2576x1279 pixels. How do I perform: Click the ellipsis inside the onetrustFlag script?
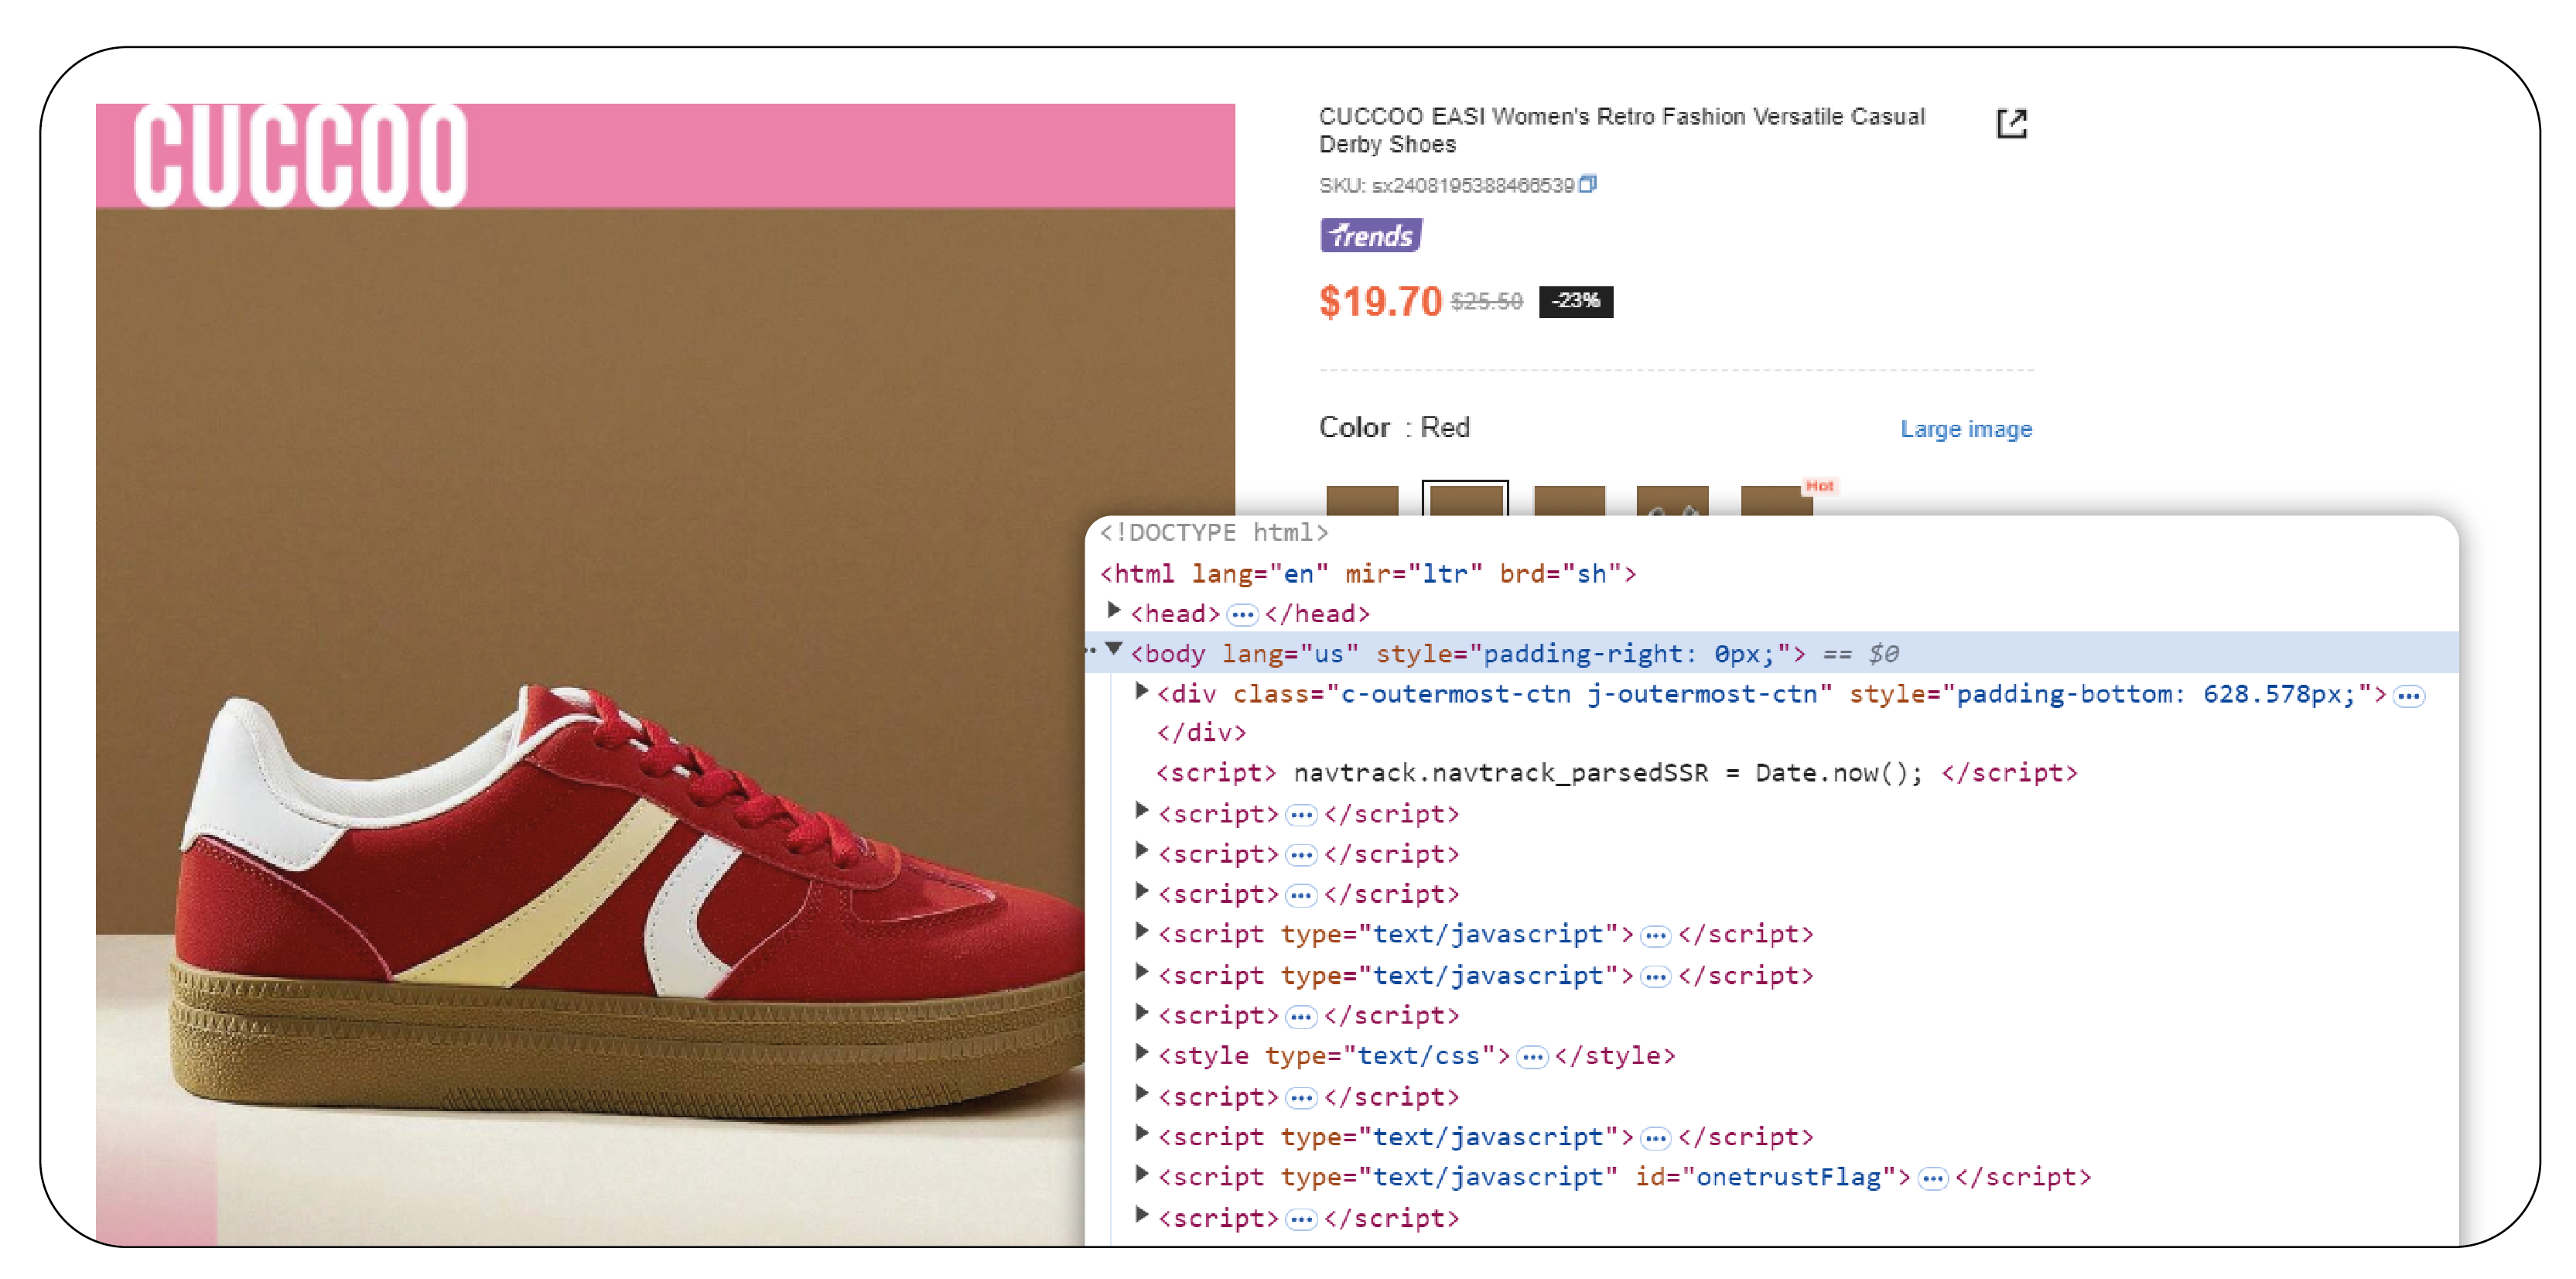(1932, 1178)
